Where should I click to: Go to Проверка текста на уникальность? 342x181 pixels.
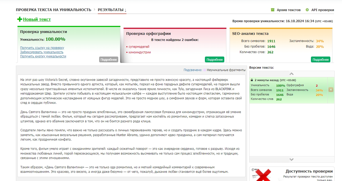pyautogui.click(x=54, y=10)
